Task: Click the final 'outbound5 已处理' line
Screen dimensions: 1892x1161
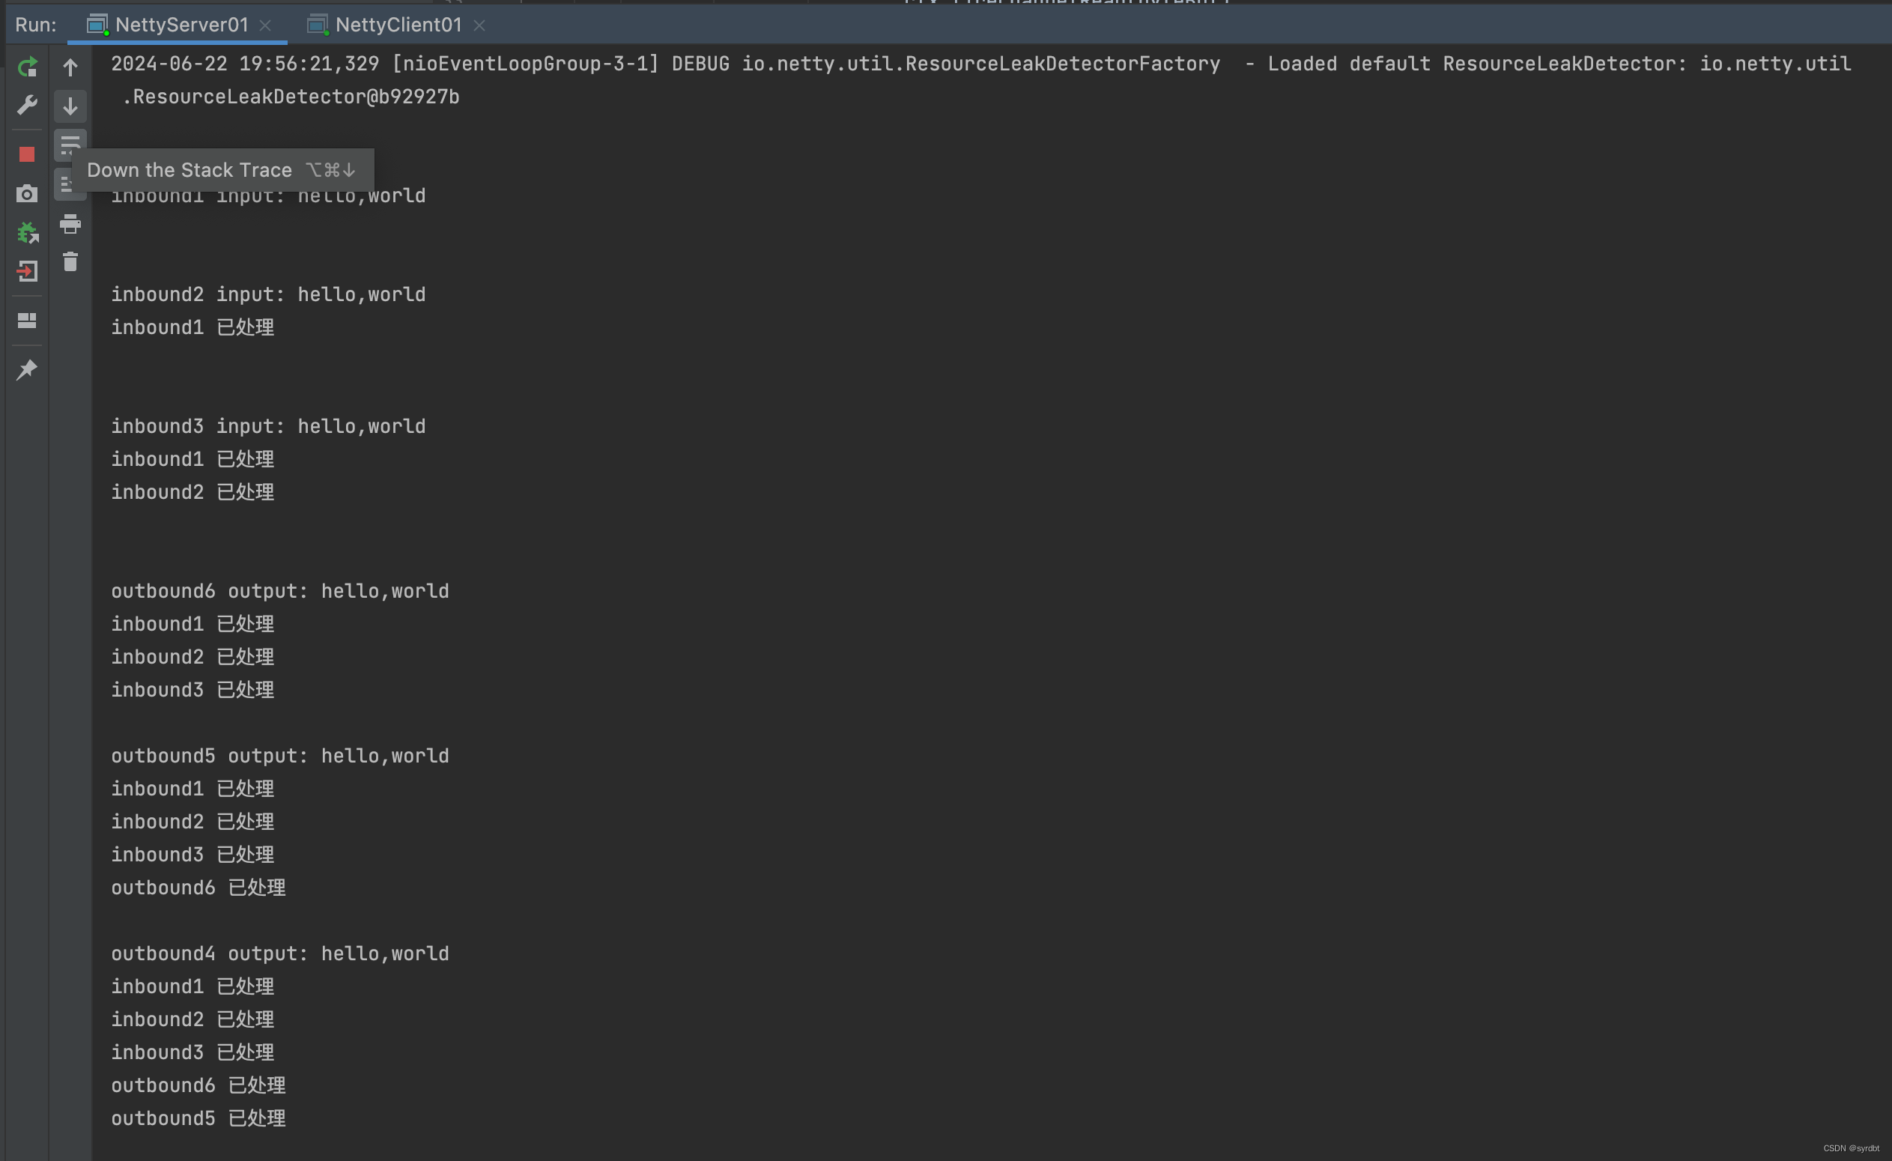Action: click(198, 1118)
